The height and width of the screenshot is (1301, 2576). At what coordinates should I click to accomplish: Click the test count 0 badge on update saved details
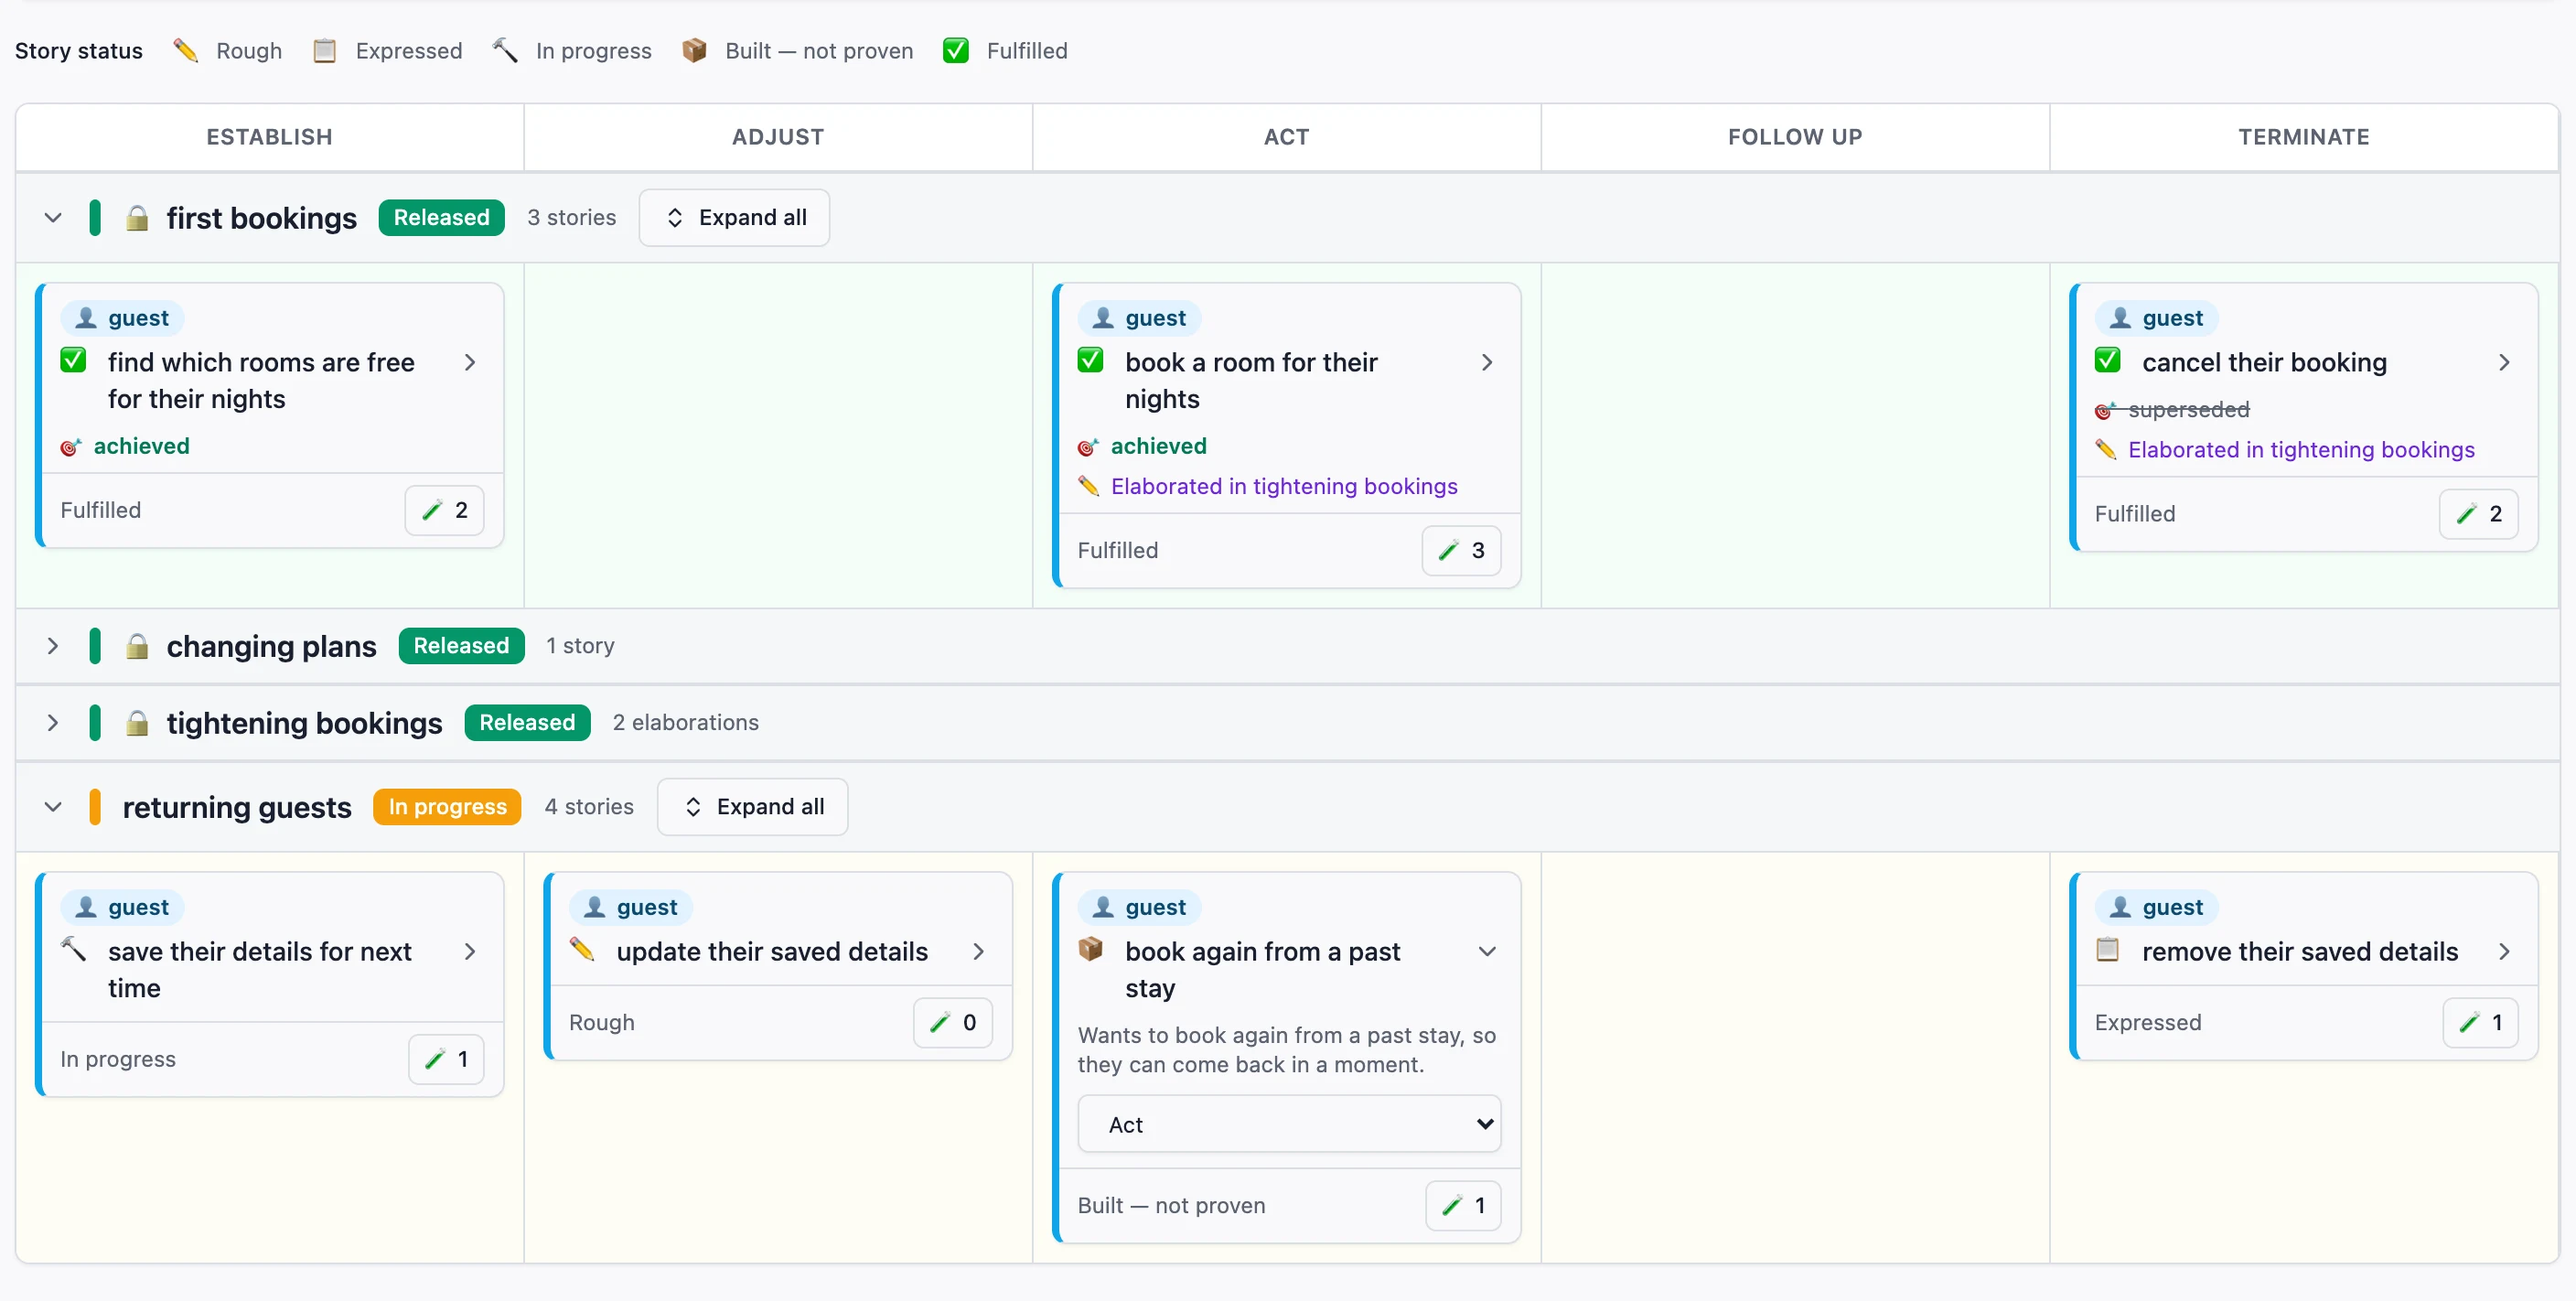point(952,1022)
